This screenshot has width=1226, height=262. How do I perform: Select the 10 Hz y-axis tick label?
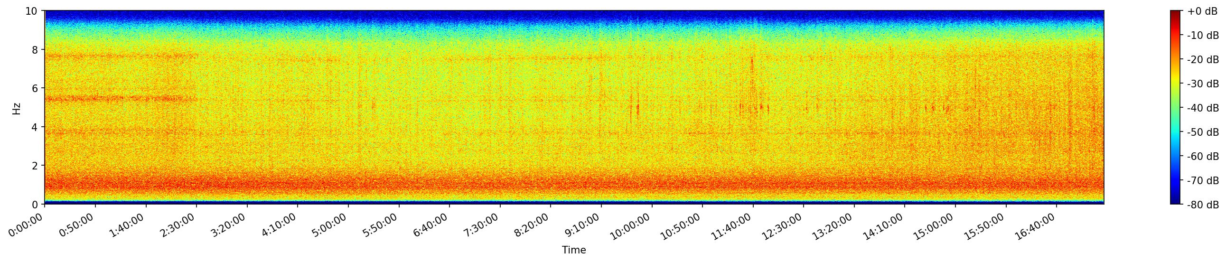click(31, 11)
